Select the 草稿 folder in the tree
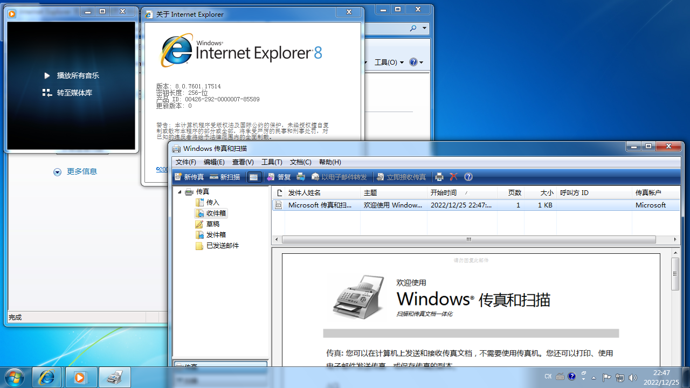Viewport: 690px width, 388px height. click(213, 224)
